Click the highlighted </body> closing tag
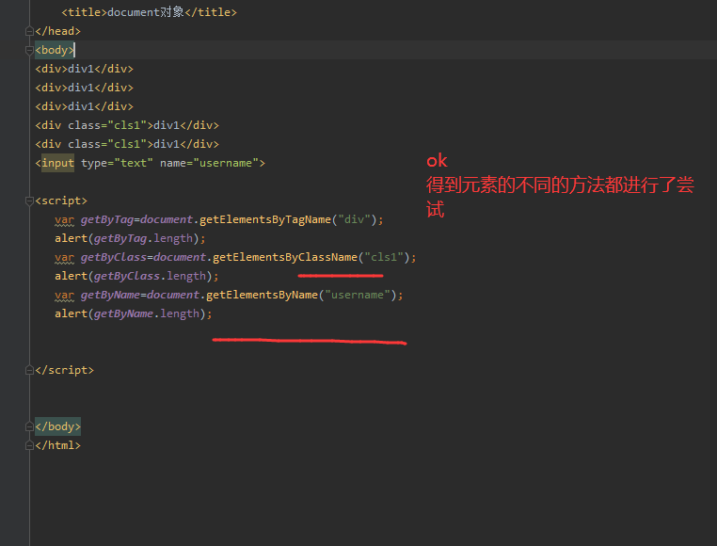 pos(58,426)
